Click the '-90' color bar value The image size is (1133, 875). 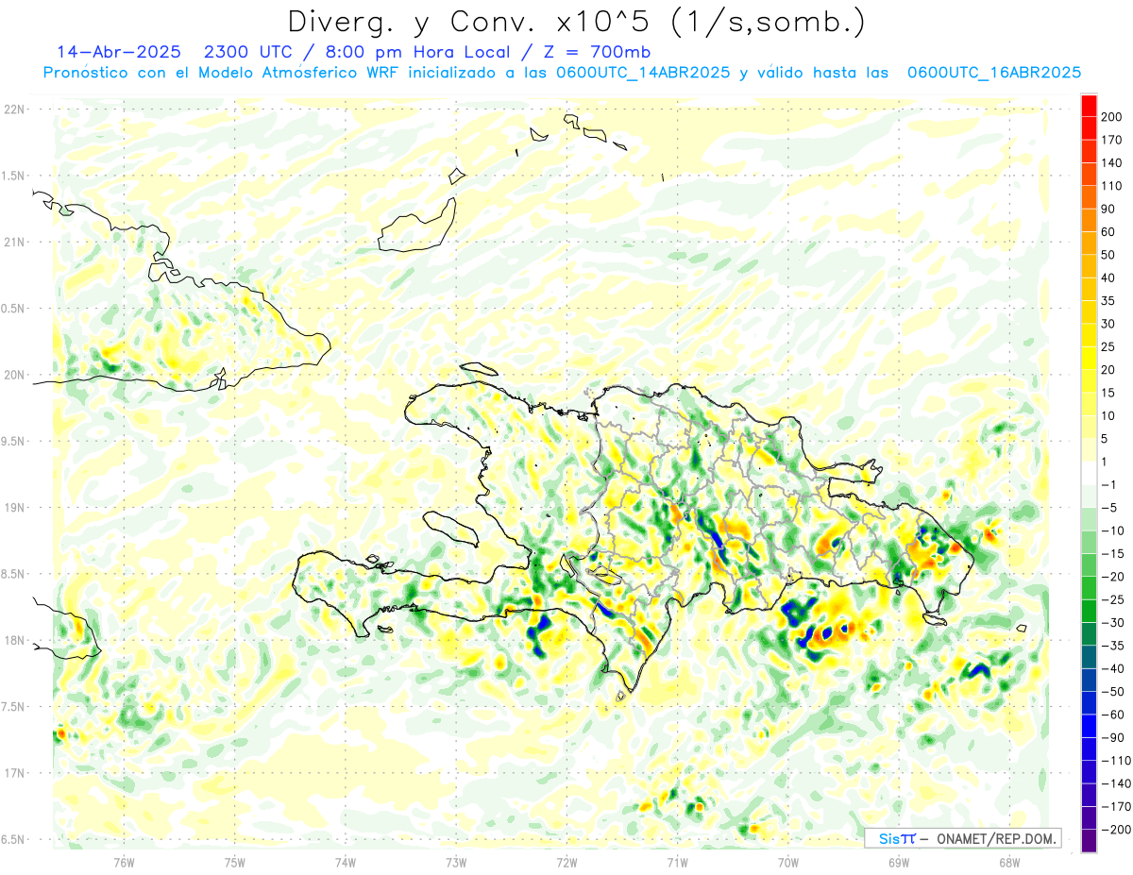[x=1114, y=738]
